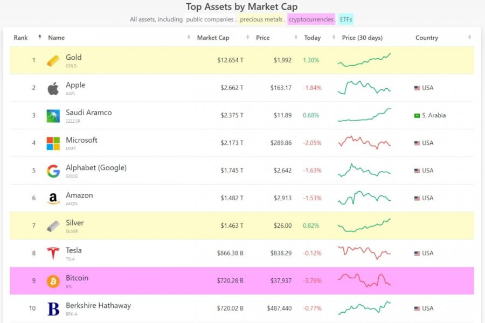Click the Google G logo
The image size is (485, 323).
tap(53, 171)
